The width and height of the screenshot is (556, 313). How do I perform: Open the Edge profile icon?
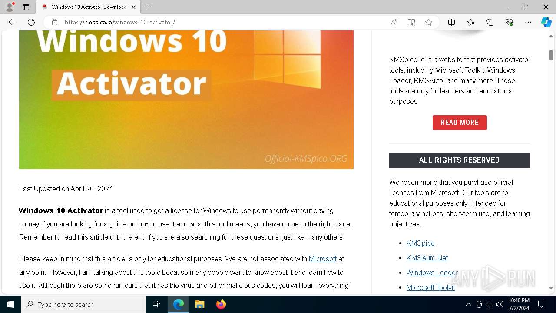click(9, 7)
